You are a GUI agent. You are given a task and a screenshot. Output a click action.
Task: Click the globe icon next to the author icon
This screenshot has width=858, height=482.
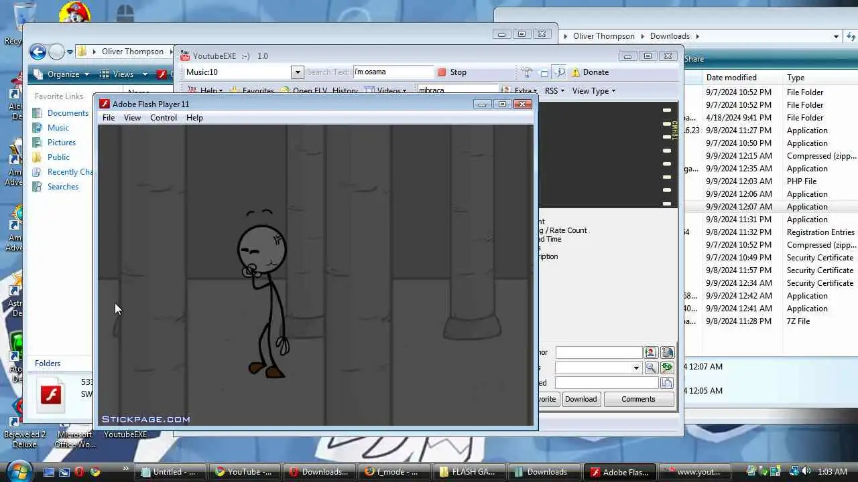coord(667,353)
